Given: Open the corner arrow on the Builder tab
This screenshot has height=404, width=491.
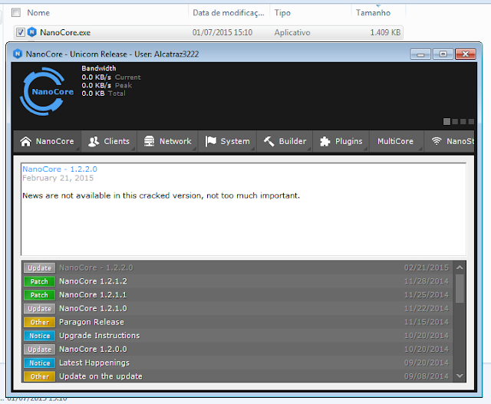Looking at the screenshot, I should (x=309, y=149).
